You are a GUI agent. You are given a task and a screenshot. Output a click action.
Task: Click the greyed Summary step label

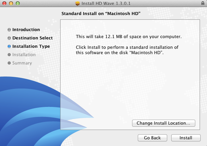[x=22, y=63]
